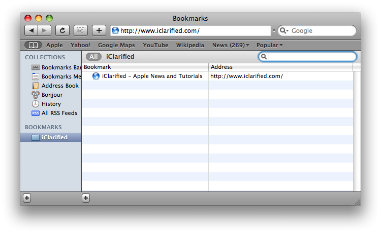Toggle the All search scope pill
The image size is (381, 233).
pyautogui.click(x=93, y=57)
